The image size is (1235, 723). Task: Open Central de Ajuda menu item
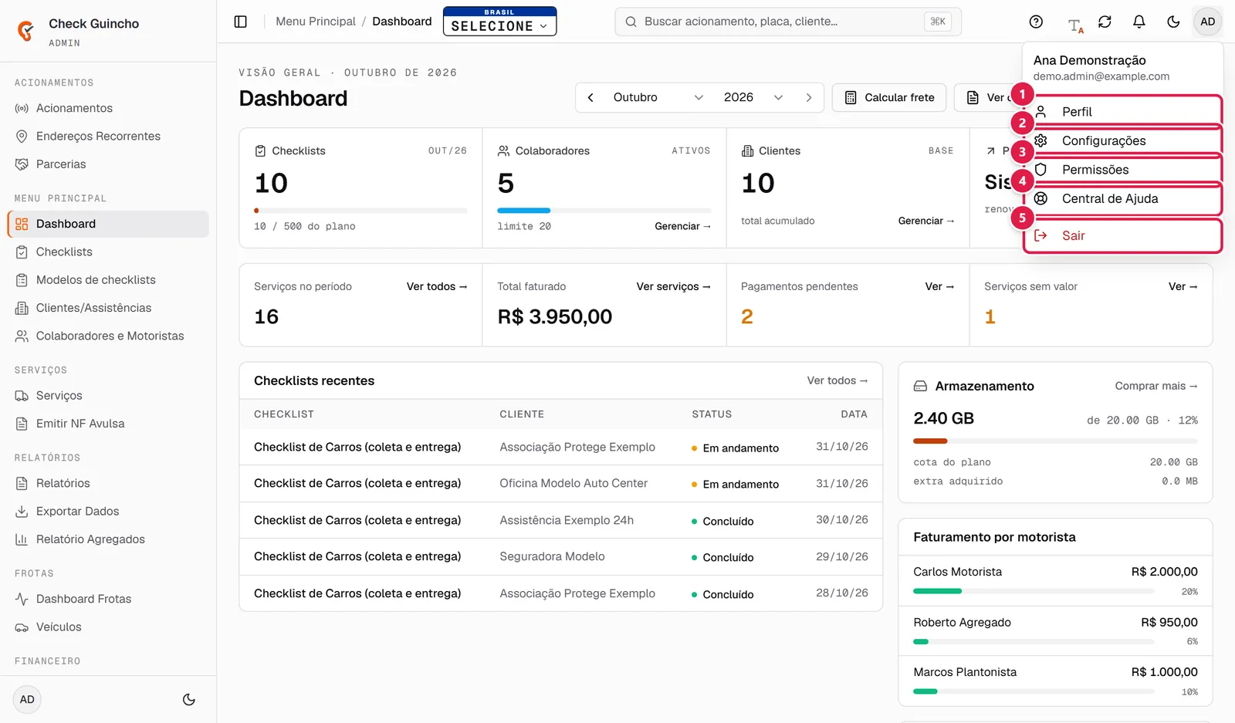tap(1123, 198)
